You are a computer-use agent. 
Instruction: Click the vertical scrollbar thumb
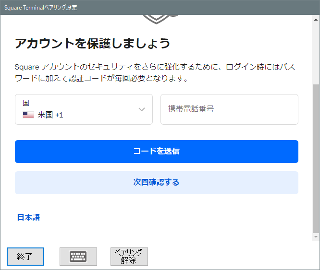pyautogui.click(x=316, y=158)
